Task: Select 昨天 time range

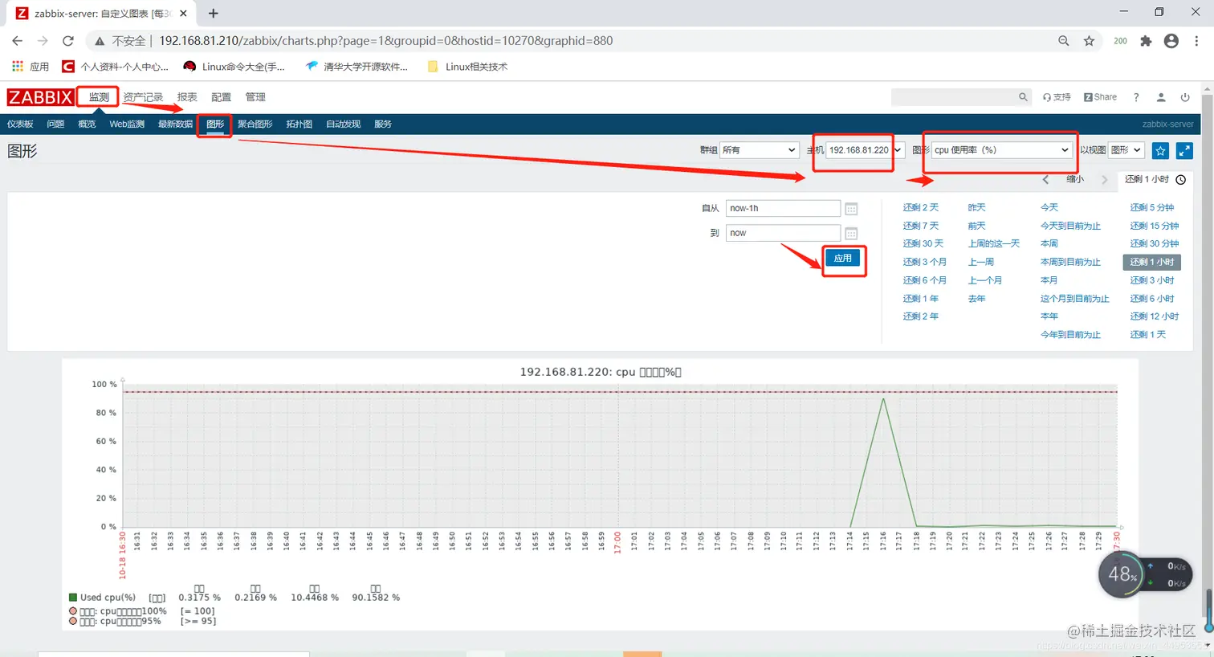Action: coord(976,208)
